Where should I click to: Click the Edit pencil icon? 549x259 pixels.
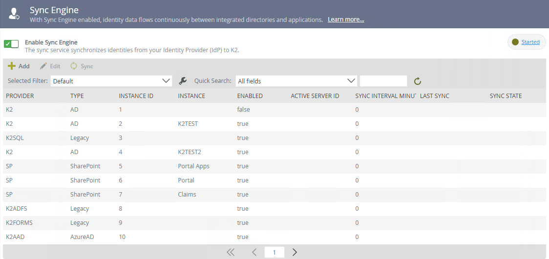point(43,66)
